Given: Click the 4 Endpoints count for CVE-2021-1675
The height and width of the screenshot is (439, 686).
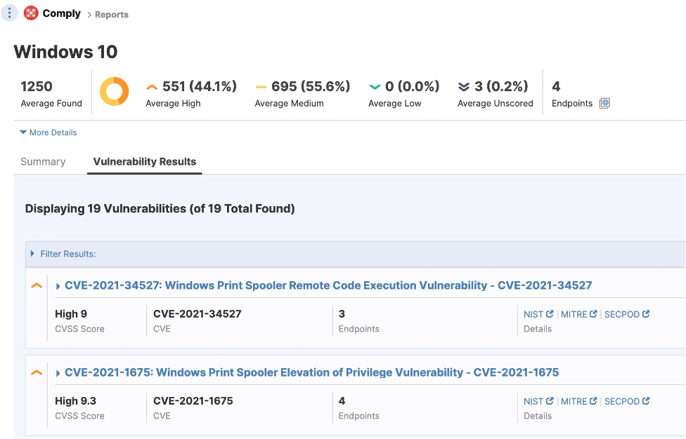Looking at the screenshot, I should [x=342, y=400].
